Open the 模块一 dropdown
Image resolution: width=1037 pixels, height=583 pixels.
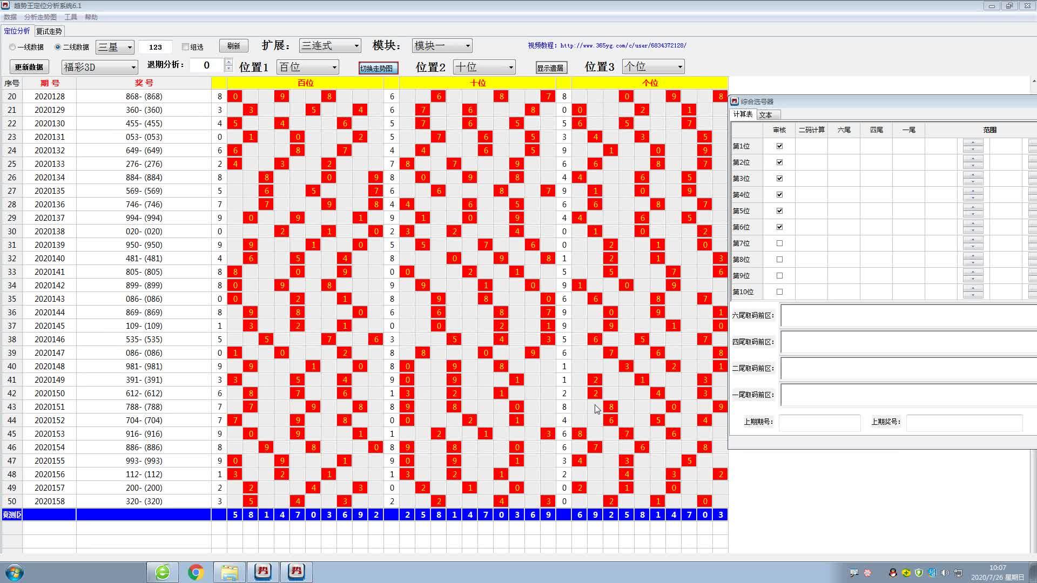coord(442,45)
